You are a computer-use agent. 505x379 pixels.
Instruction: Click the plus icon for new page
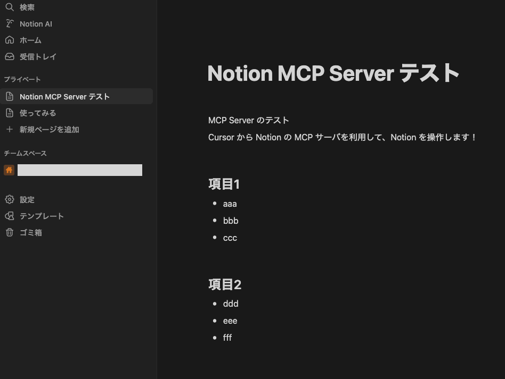point(10,129)
